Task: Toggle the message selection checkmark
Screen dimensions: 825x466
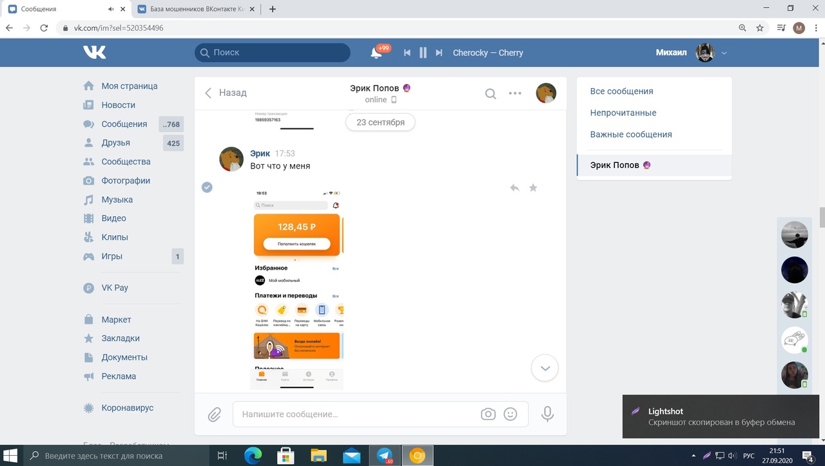Action: (207, 187)
